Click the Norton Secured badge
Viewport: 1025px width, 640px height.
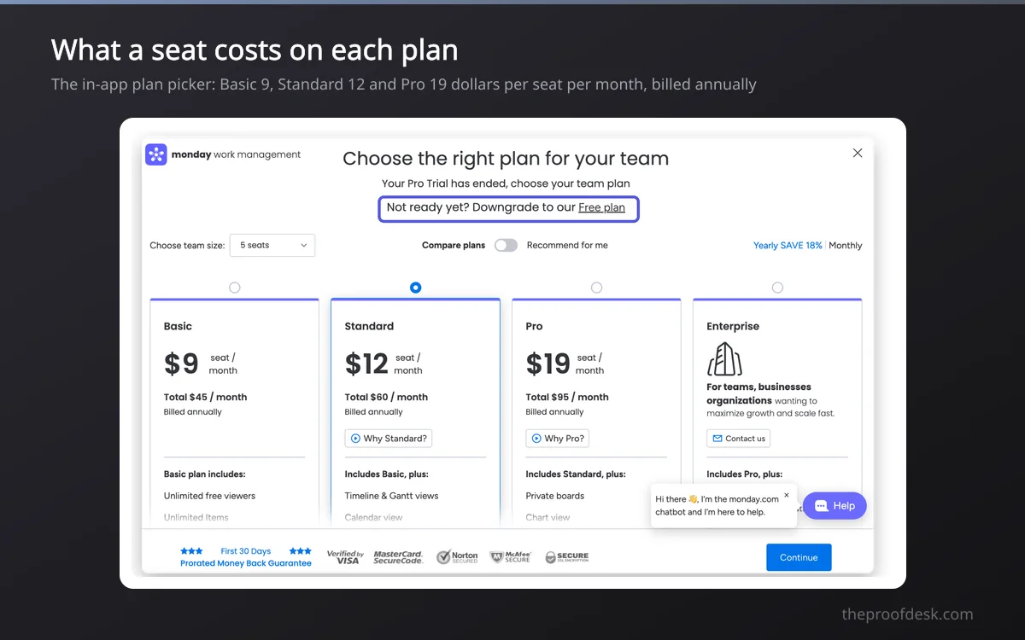(x=457, y=557)
